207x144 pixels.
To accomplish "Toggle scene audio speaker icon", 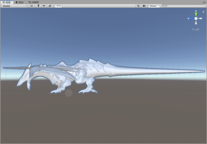I will [x=44, y=6].
